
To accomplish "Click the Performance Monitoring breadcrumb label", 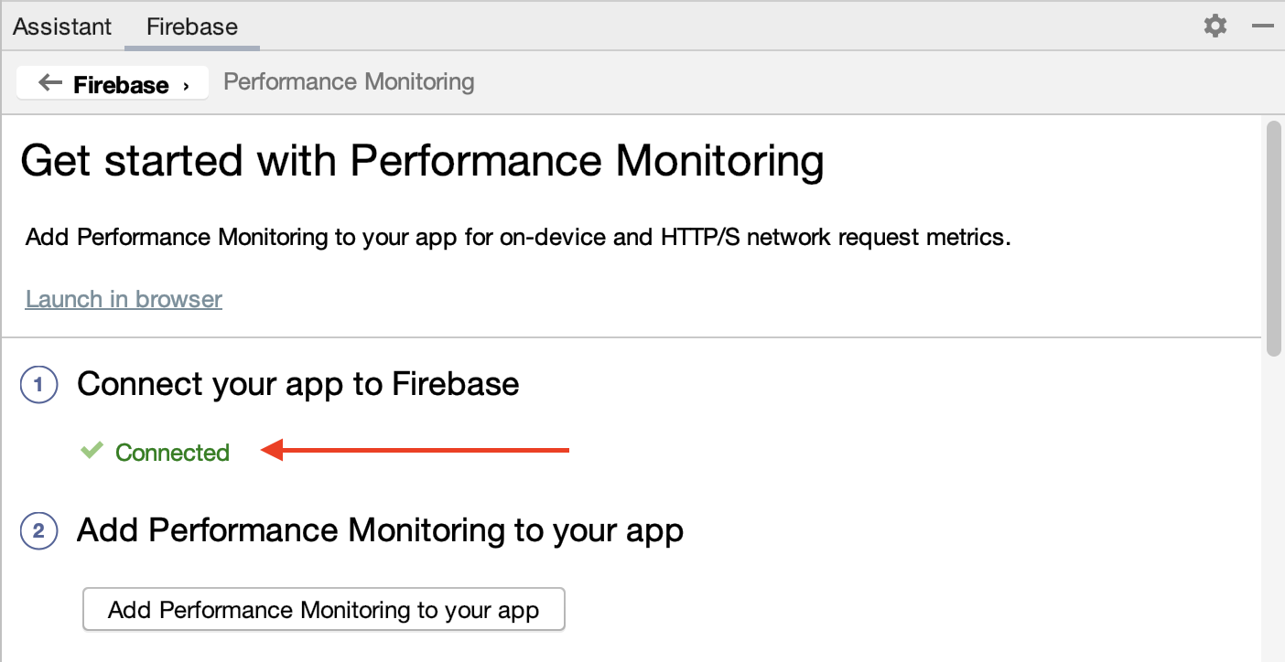I will (x=349, y=81).
